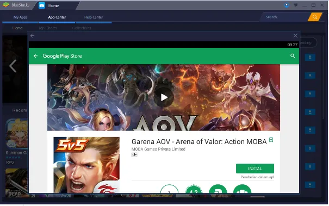Image resolution: width=329 pixels, height=206 pixels.
Task: Close the Play Store popup overlay
Action: (x=295, y=36)
